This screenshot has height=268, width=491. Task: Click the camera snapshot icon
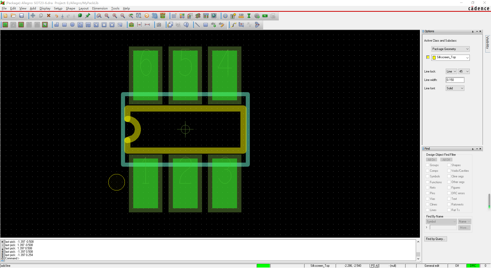(159, 25)
